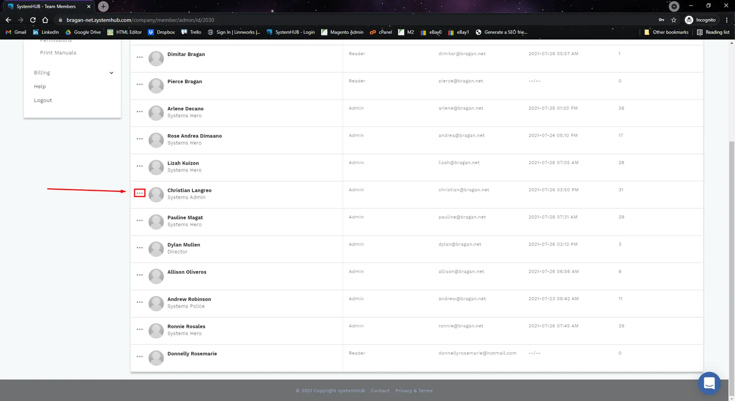Viewport: 735px width, 401px height.
Task: Open options menu for Pierce Bragan
Action: 140,84
